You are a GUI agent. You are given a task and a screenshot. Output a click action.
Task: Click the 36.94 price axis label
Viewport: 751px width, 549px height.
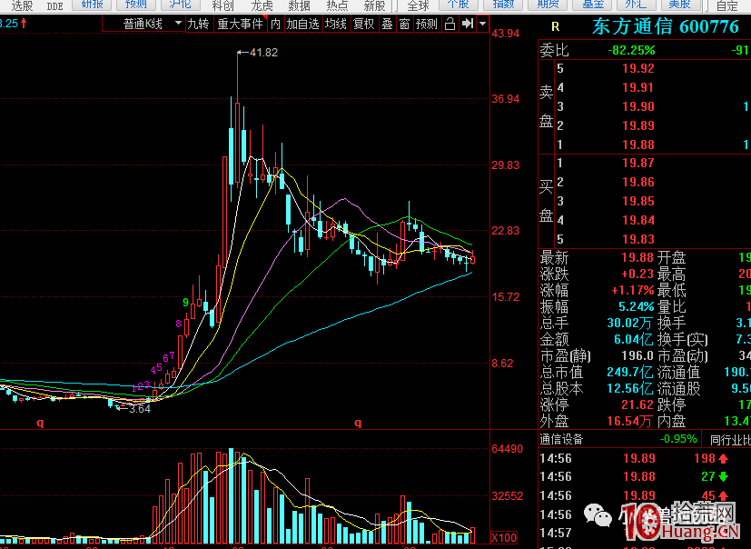pyautogui.click(x=505, y=99)
